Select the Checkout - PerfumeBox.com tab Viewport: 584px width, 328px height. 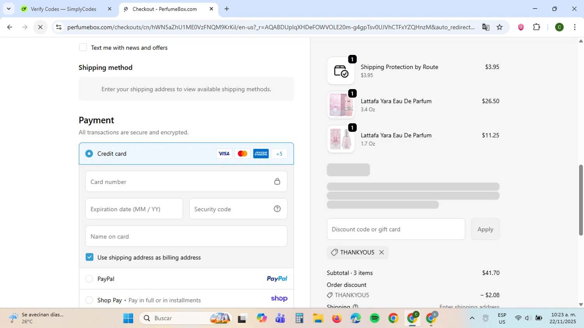click(x=168, y=9)
